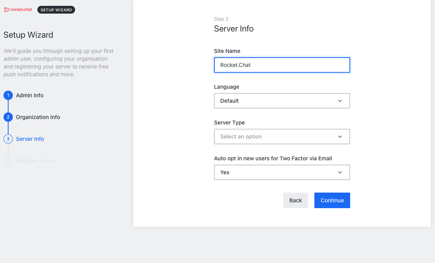Click the chevron arrow in Server Type field
Image resolution: width=435 pixels, height=263 pixels.
pyautogui.click(x=340, y=137)
